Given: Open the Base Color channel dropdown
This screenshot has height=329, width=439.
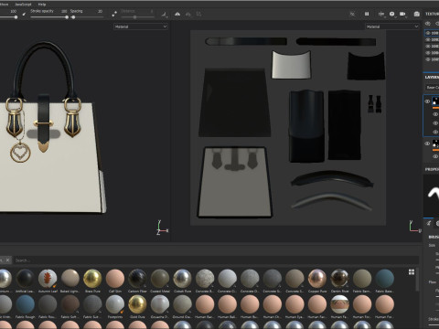Looking at the screenshot, I should (x=433, y=88).
